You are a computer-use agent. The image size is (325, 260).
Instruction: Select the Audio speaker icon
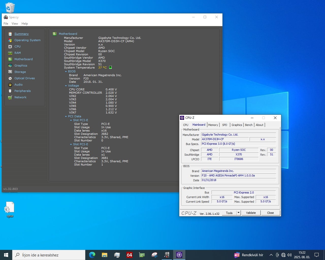[x=10, y=85]
